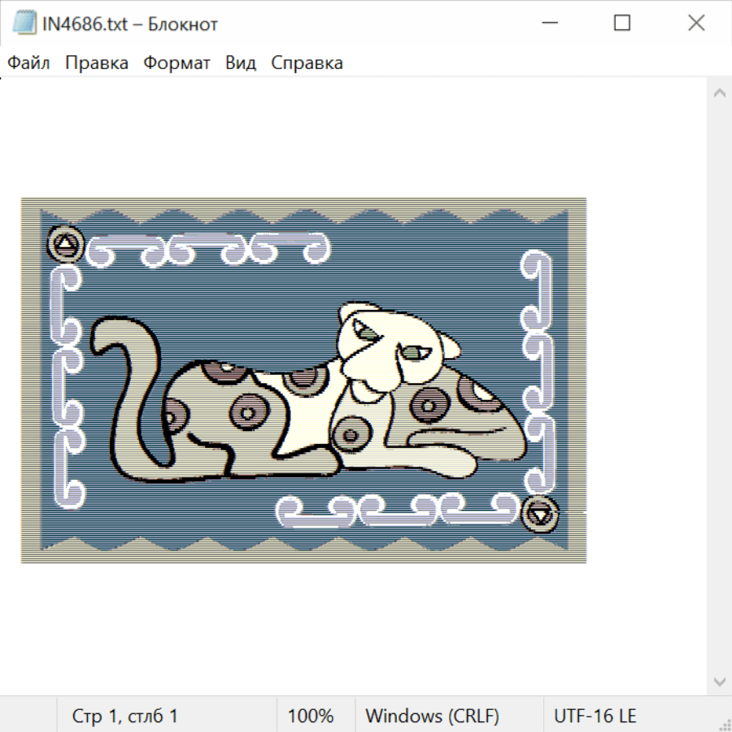This screenshot has width=732, height=732.
Task: Click the scroll up arrow
Action: point(719,94)
